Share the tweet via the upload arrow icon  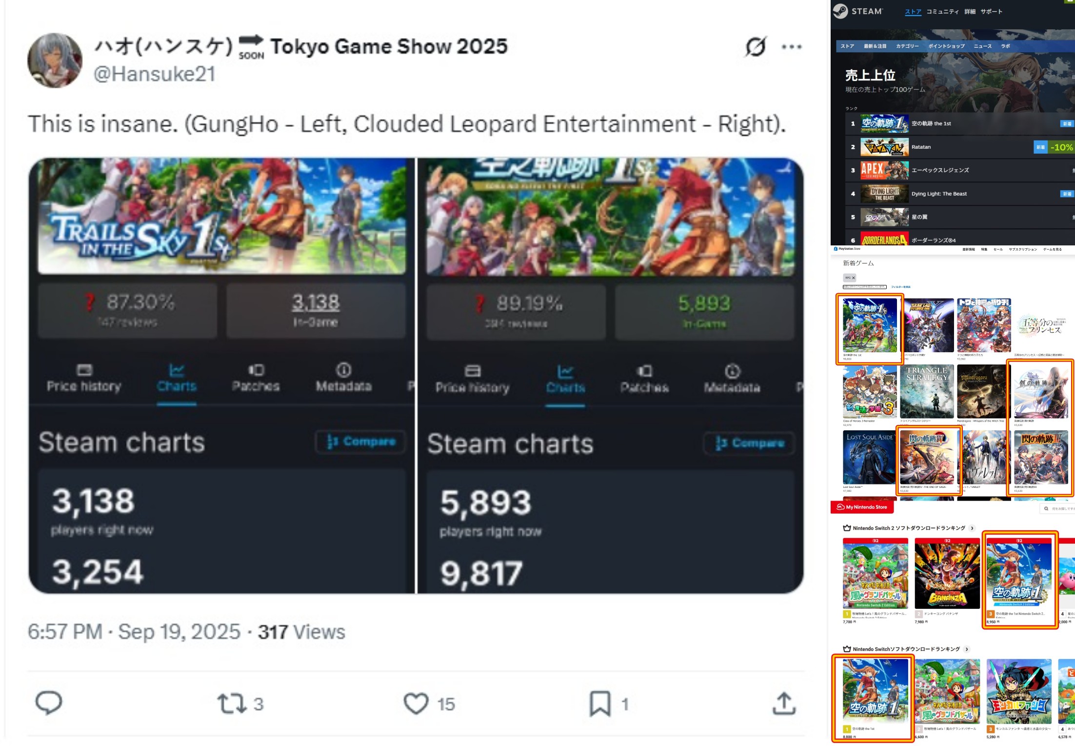pyautogui.click(x=784, y=703)
